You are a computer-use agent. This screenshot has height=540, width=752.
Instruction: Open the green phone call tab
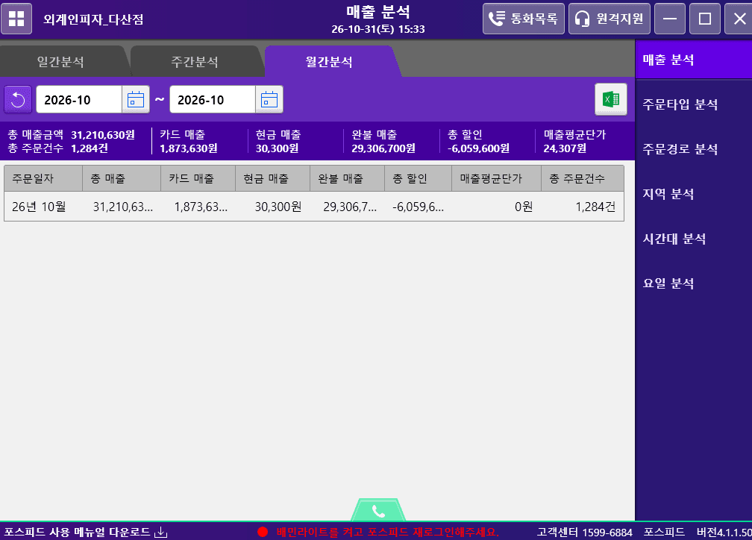tap(378, 510)
